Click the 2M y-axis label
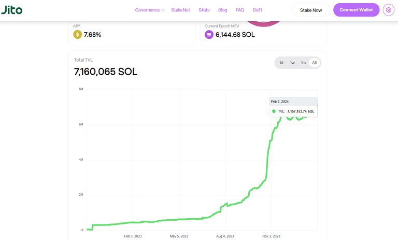The width and height of the screenshot is (398, 240). 81,194
